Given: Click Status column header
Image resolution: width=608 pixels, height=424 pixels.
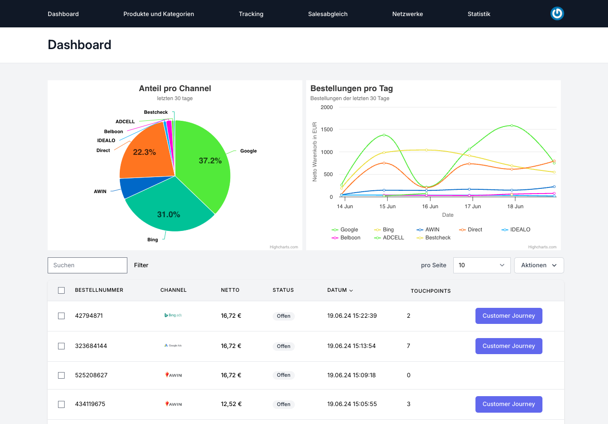Looking at the screenshot, I should tap(283, 290).
